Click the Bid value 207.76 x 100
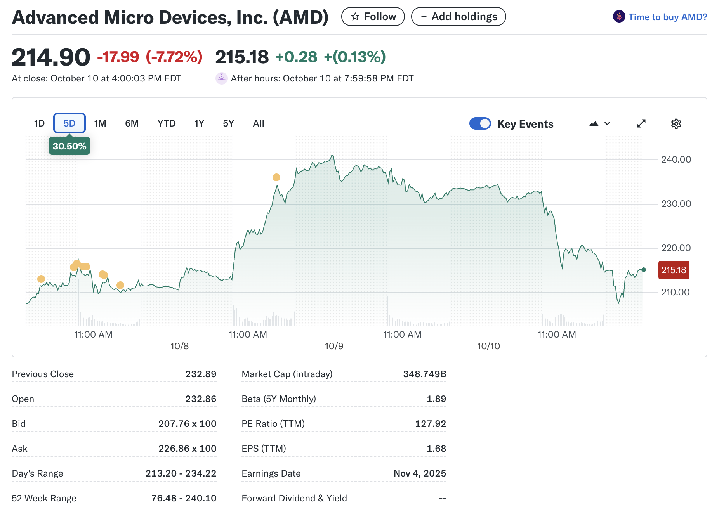This screenshot has height=513, width=712. tap(187, 424)
